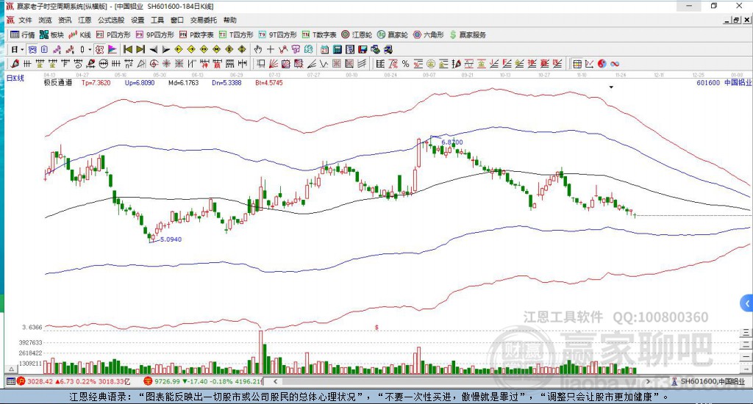The image size is (753, 404).
Task: Open the 江恩 menu
Action: click(x=85, y=20)
